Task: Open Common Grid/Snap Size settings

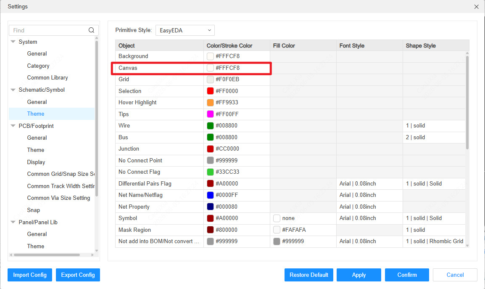Action: pyautogui.click(x=61, y=174)
